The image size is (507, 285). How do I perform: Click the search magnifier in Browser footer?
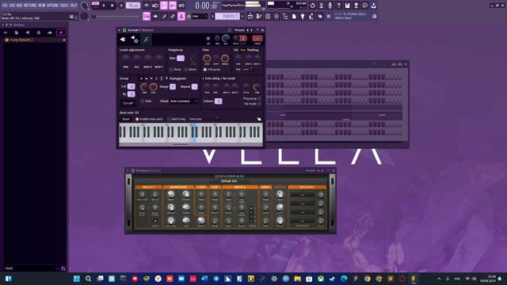(x=63, y=268)
